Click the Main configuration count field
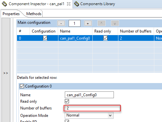The width and height of the screenshot is (162, 122). click(74, 23)
